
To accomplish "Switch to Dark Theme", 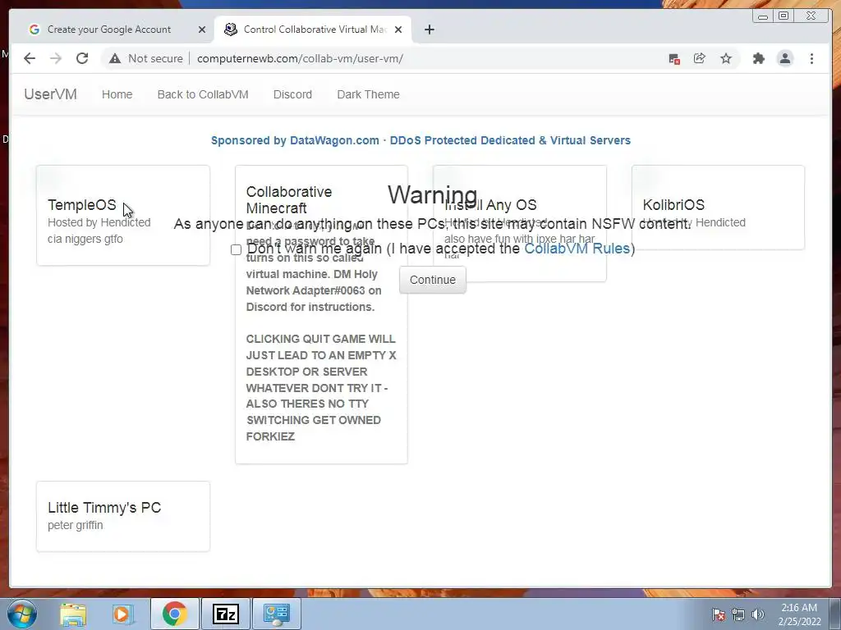I will pyautogui.click(x=368, y=94).
